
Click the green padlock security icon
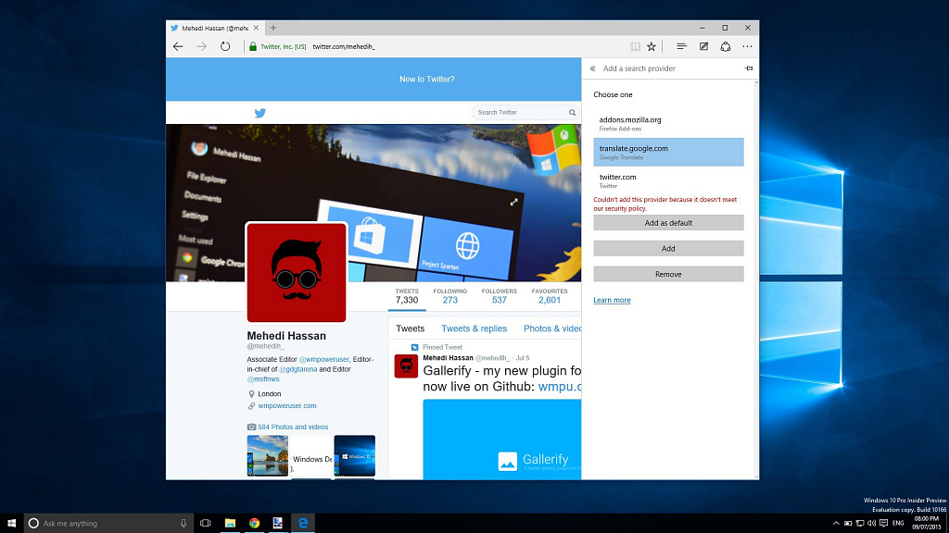[x=253, y=46]
